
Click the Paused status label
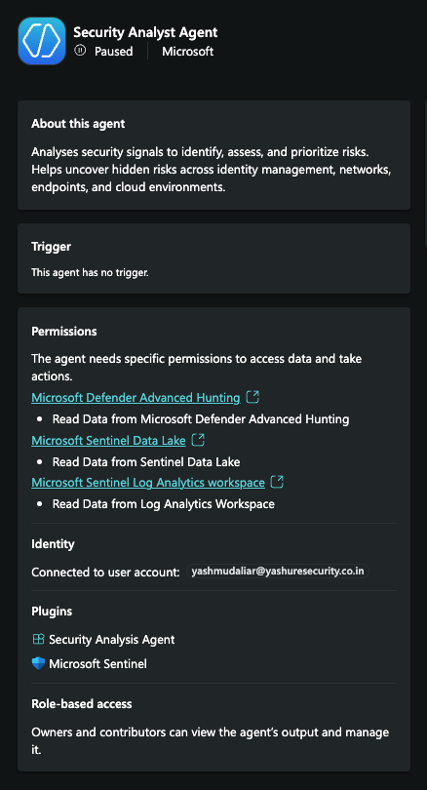point(114,52)
